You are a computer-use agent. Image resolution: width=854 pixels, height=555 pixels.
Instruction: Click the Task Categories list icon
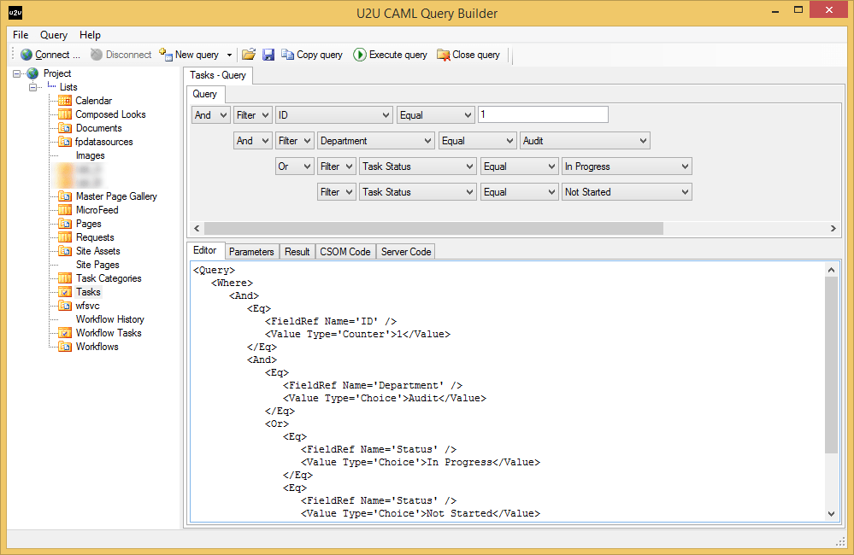[65, 278]
